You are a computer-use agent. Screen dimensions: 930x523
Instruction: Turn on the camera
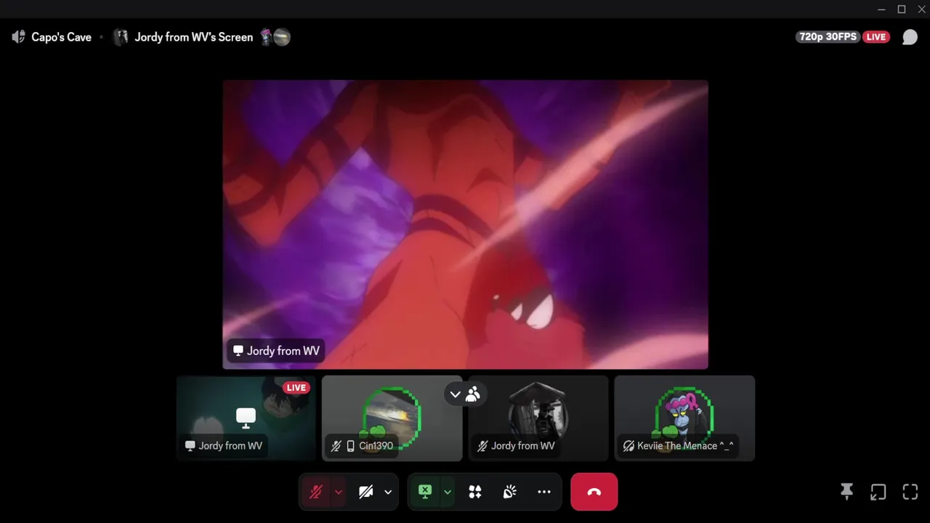[366, 492]
